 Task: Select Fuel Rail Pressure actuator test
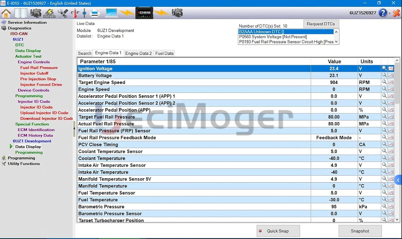(39, 68)
